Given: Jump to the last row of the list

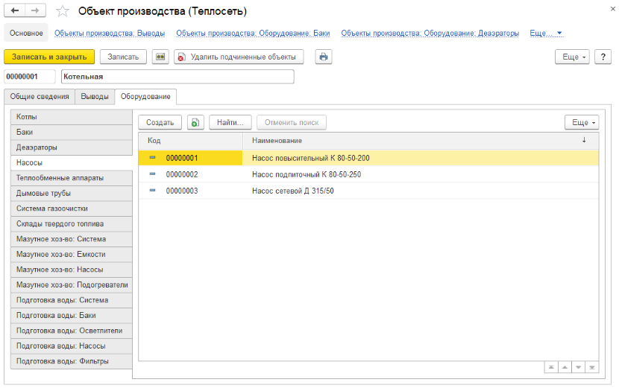Looking at the screenshot, I should [592, 367].
